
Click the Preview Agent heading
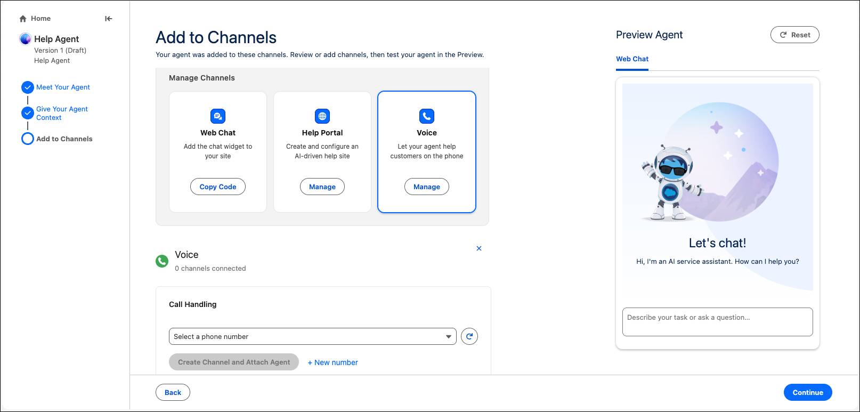click(650, 35)
